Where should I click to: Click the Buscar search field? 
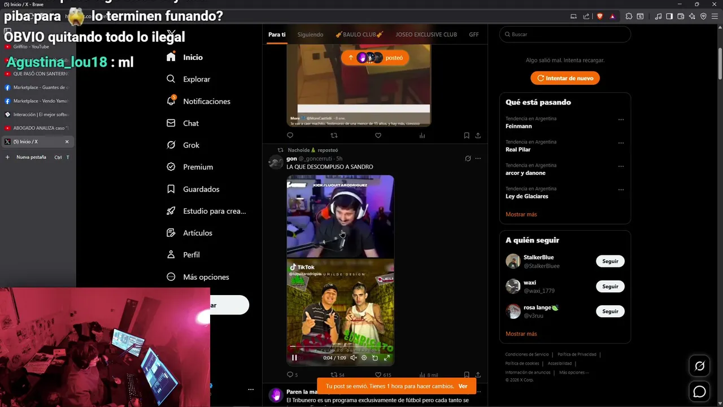565,34
